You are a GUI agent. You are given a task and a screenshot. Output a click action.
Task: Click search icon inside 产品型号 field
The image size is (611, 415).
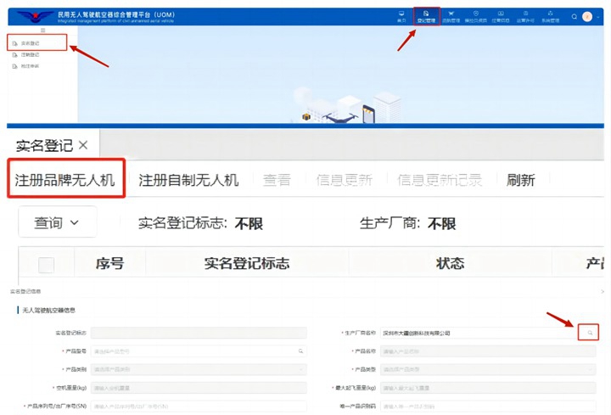click(x=300, y=351)
